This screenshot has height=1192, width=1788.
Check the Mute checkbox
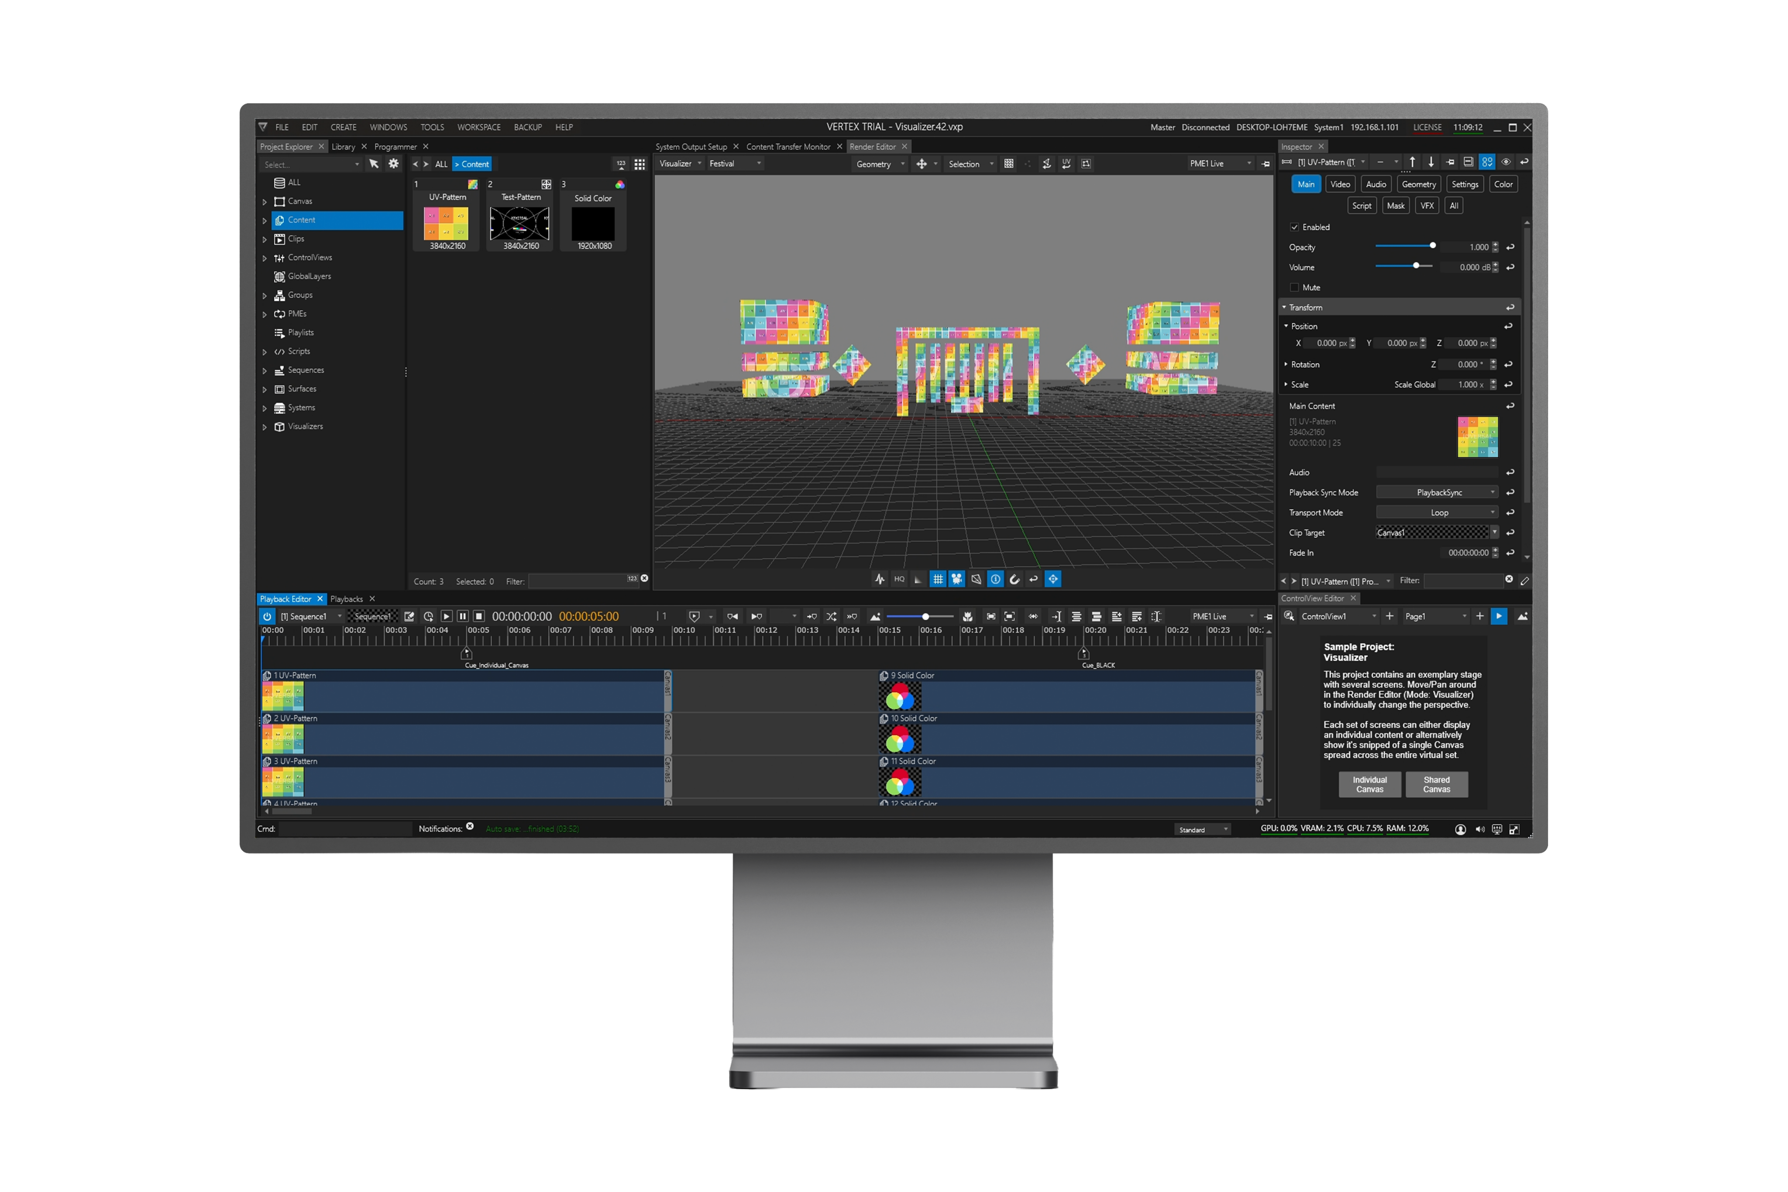coord(1294,287)
